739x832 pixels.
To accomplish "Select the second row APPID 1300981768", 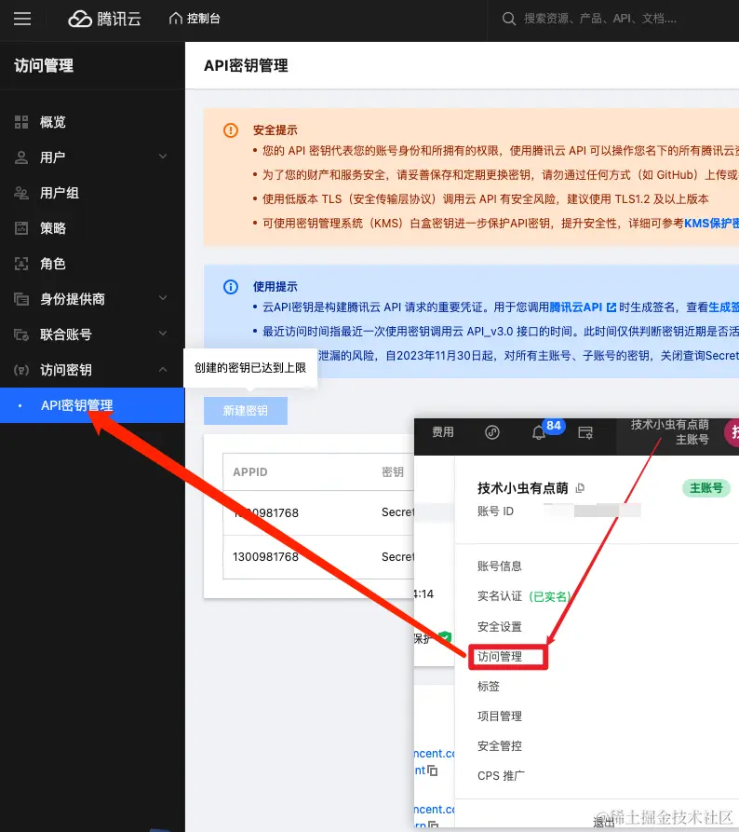I will pos(265,556).
